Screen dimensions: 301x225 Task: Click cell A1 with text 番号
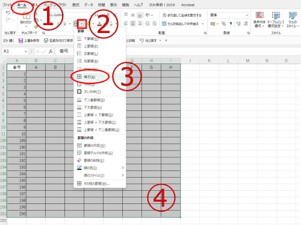point(17,67)
